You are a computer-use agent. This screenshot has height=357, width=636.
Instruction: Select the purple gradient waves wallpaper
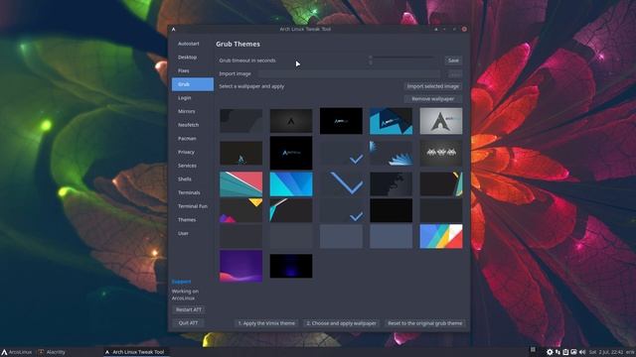pyautogui.click(x=240, y=266)
